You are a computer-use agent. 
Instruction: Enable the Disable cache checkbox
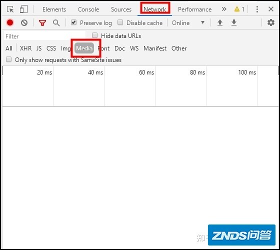tap(120, 22)
